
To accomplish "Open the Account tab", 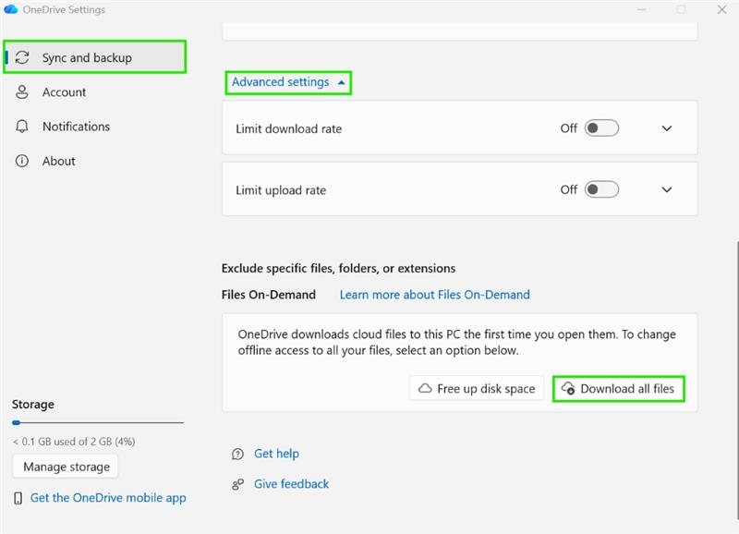I will click(x=64, y=92).
